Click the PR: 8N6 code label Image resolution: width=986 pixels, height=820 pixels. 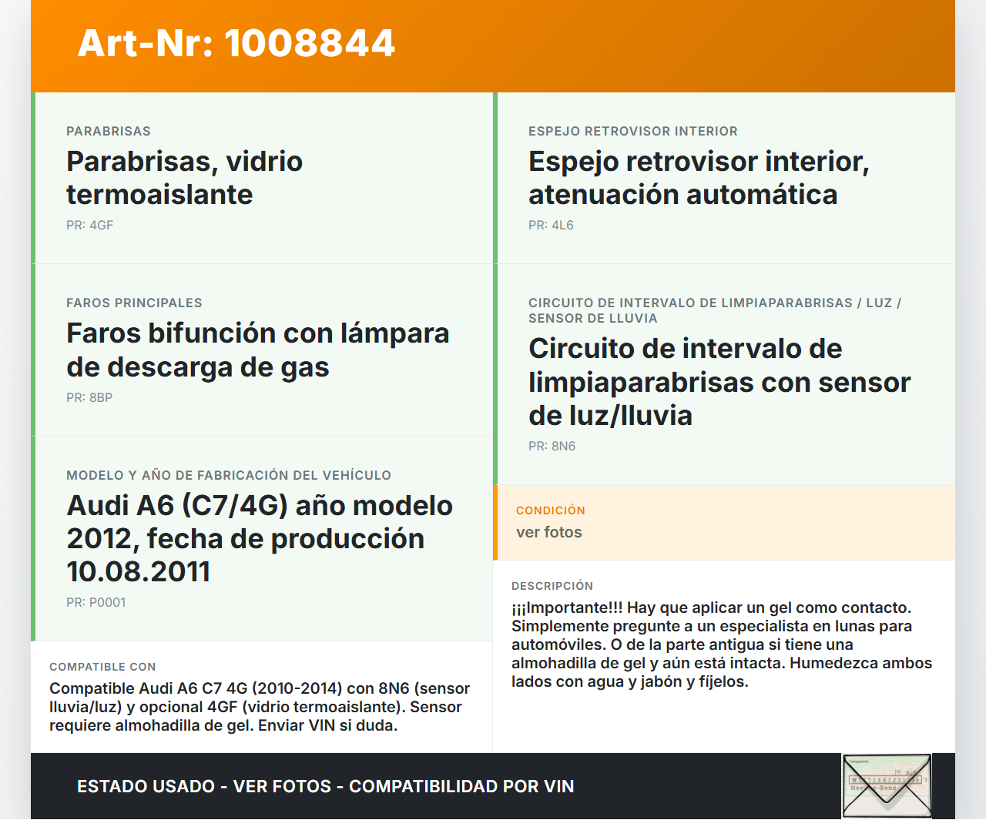[x=552, y=447]
